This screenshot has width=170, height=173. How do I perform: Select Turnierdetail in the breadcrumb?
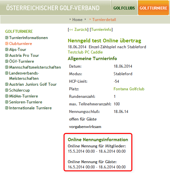[104, 20]
